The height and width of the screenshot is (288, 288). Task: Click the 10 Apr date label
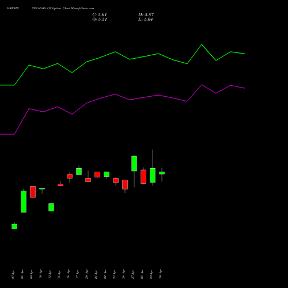[40, 274]
